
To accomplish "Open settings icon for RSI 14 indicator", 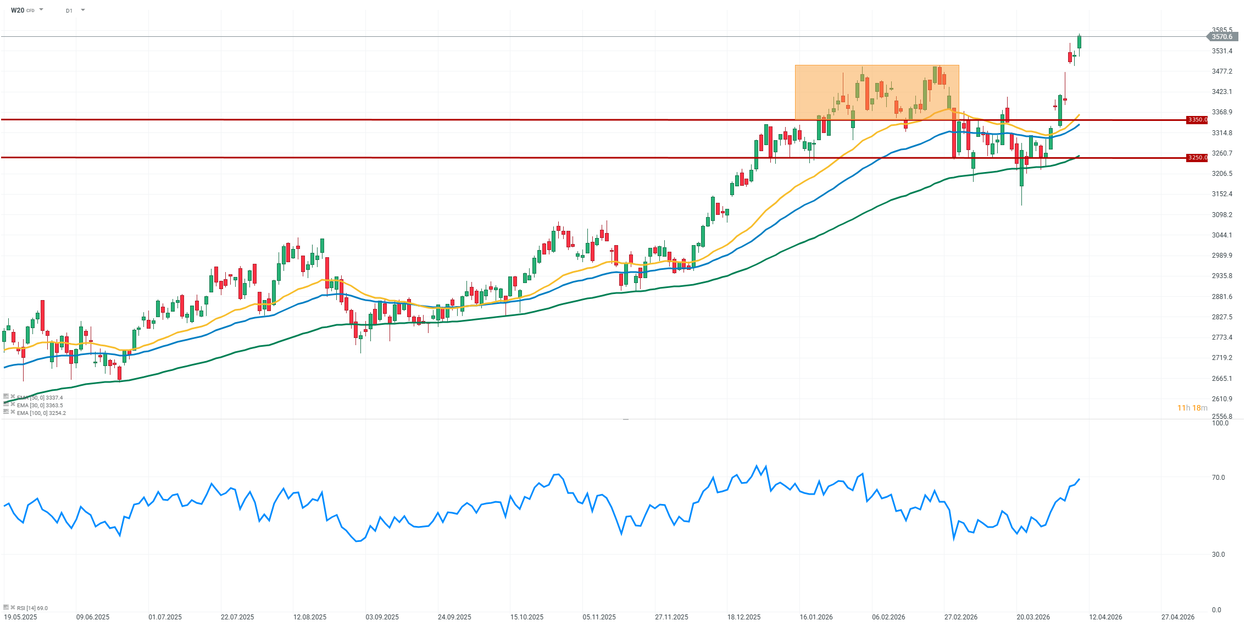I will [x=6, y=607].
